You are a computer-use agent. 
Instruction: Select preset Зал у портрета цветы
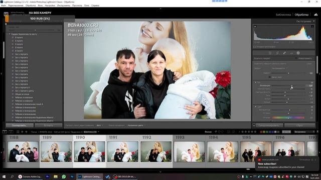(x=24, y=90)
